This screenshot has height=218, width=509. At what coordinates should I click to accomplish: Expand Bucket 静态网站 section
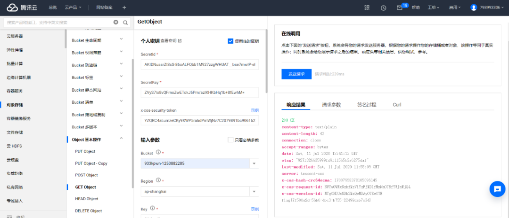pos(122,89)
